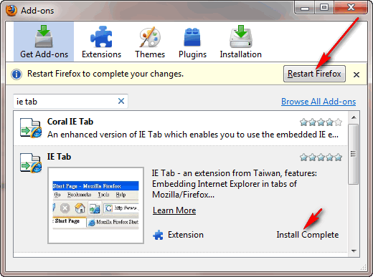This screenshot has width=373, height=277.
Task: Open the Get Add-ons pane
Action: (44, 42)
